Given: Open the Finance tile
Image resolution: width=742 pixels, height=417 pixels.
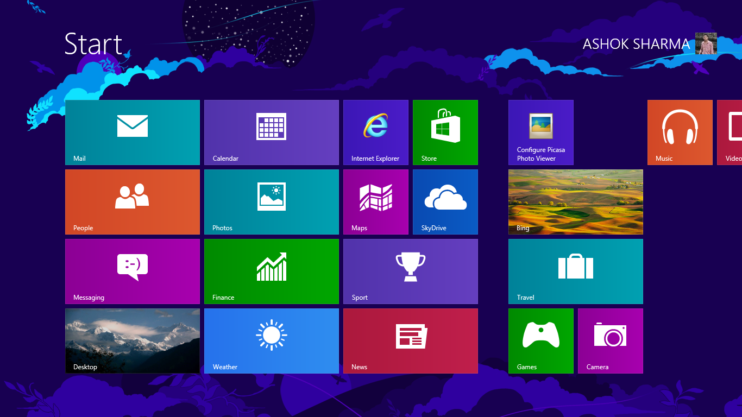Looking at the screenshot, I should 272,271.
